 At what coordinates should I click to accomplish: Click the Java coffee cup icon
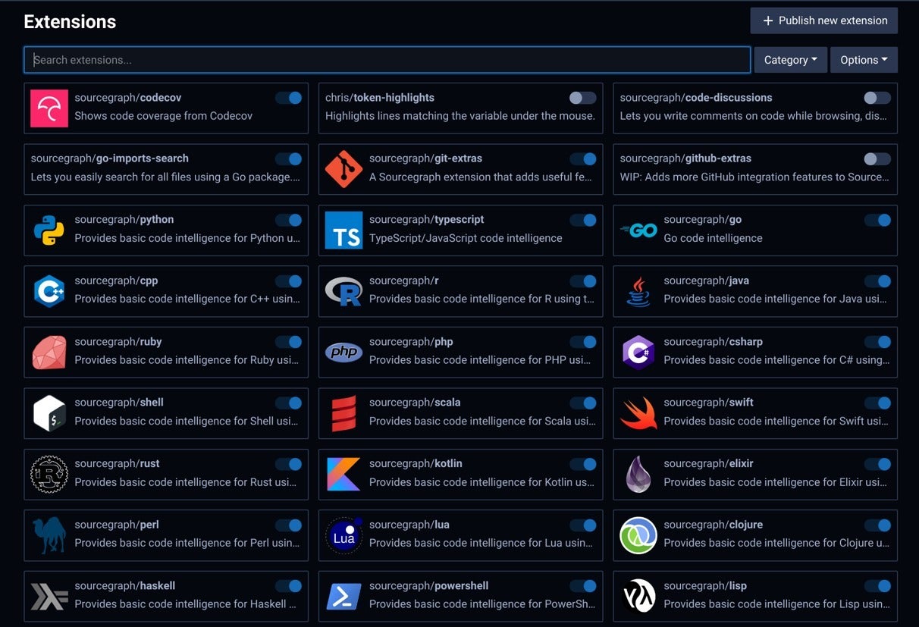(638, 291)
